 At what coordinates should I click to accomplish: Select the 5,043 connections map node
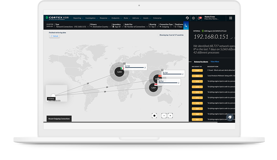pyautogui.click(x=119, y=72)
